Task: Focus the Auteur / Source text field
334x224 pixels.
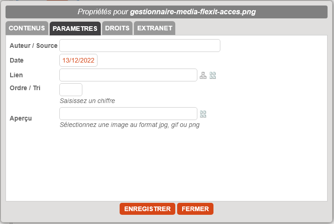Action: click(140, 46)
